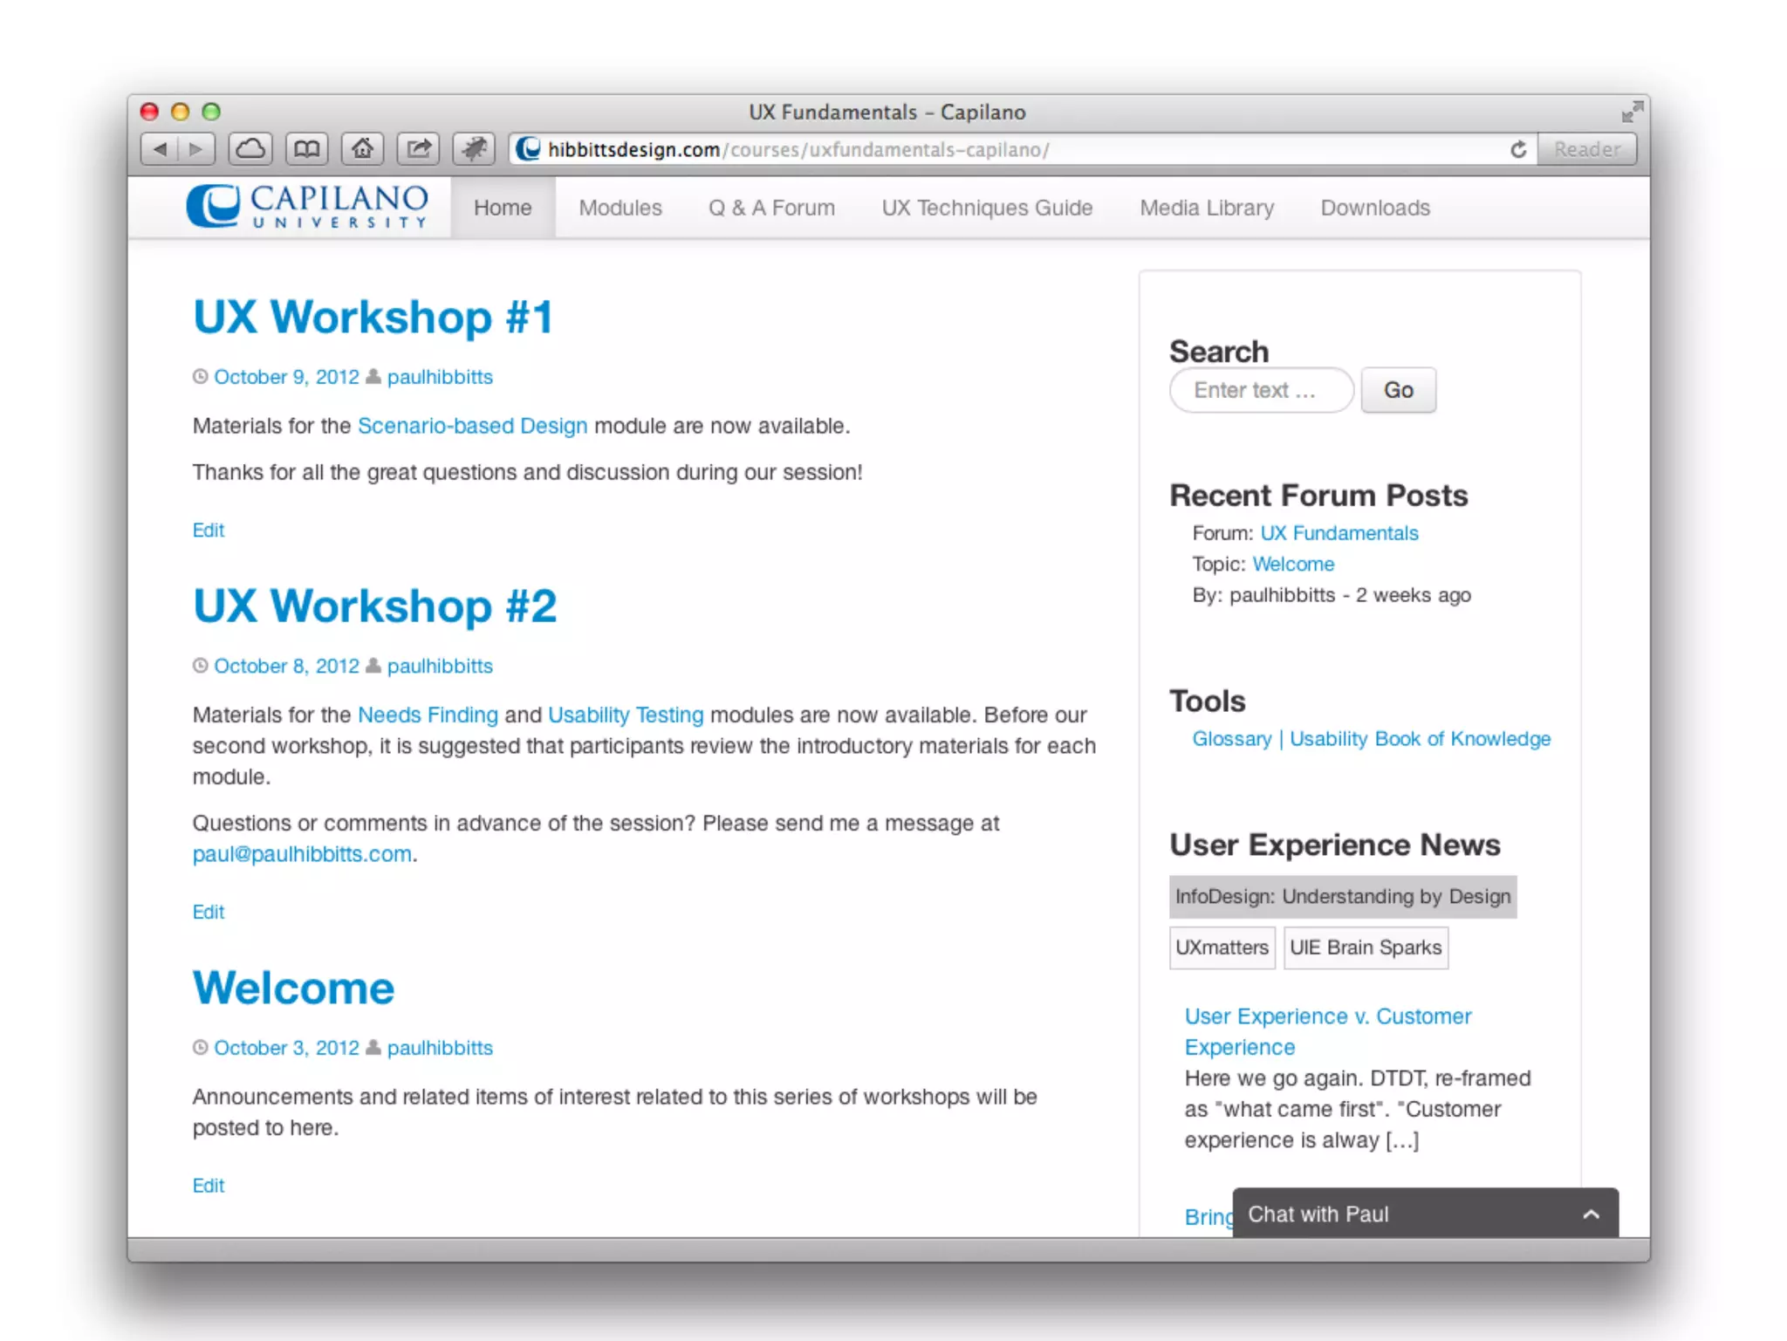Expand the Chat with Paul panel
1787x1341 pixels.
click(1591, 1214)
